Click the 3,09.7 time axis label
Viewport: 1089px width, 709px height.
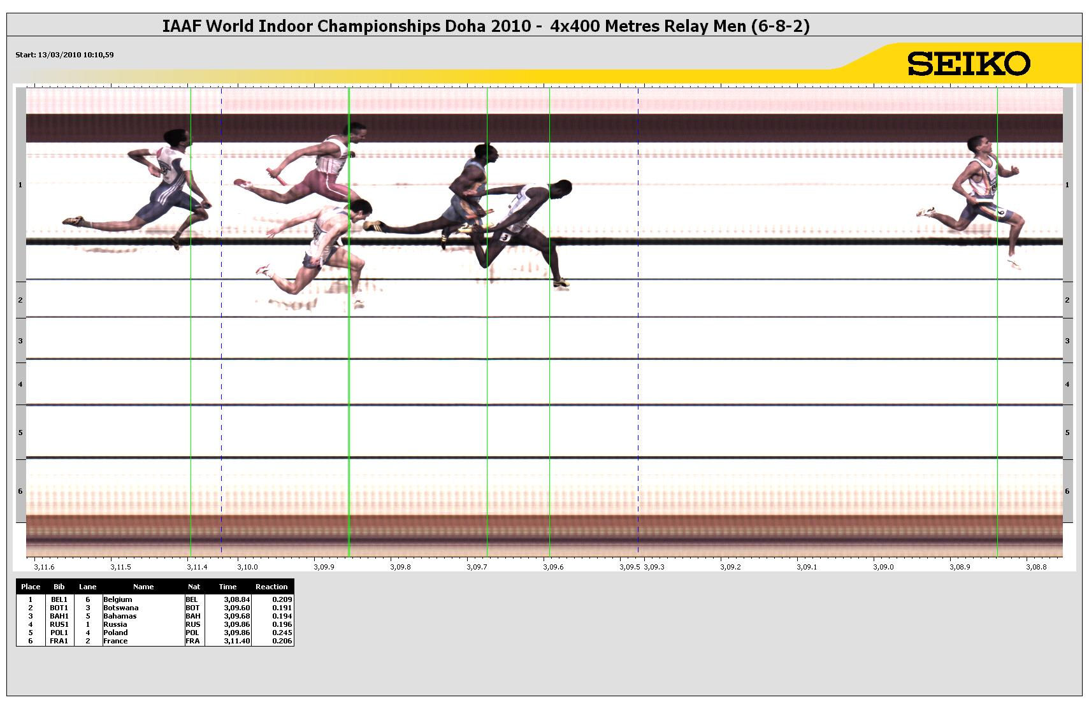[477, 567]
